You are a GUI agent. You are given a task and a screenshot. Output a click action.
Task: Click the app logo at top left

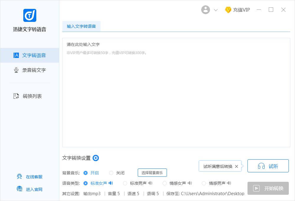coord(29,16)
